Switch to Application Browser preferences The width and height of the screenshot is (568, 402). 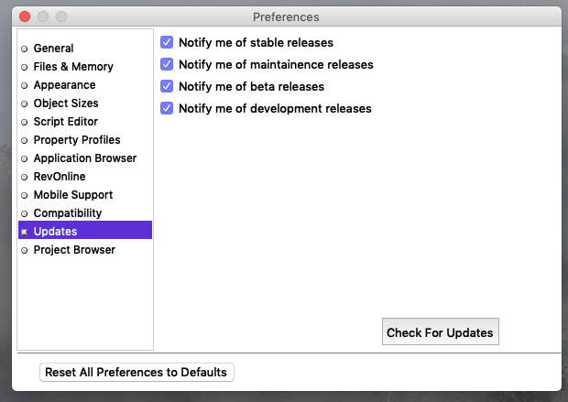84,158
